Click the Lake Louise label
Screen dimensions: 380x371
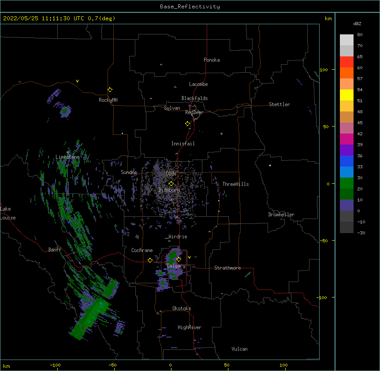click(x=8, y=213)
